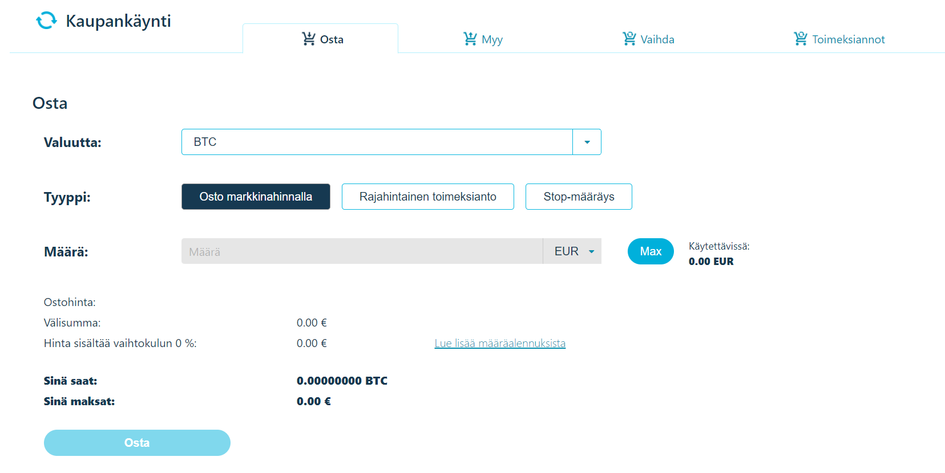The image size is (945, 473).
Task: Click the Käytettävissä label
Action: click(719, 246)
